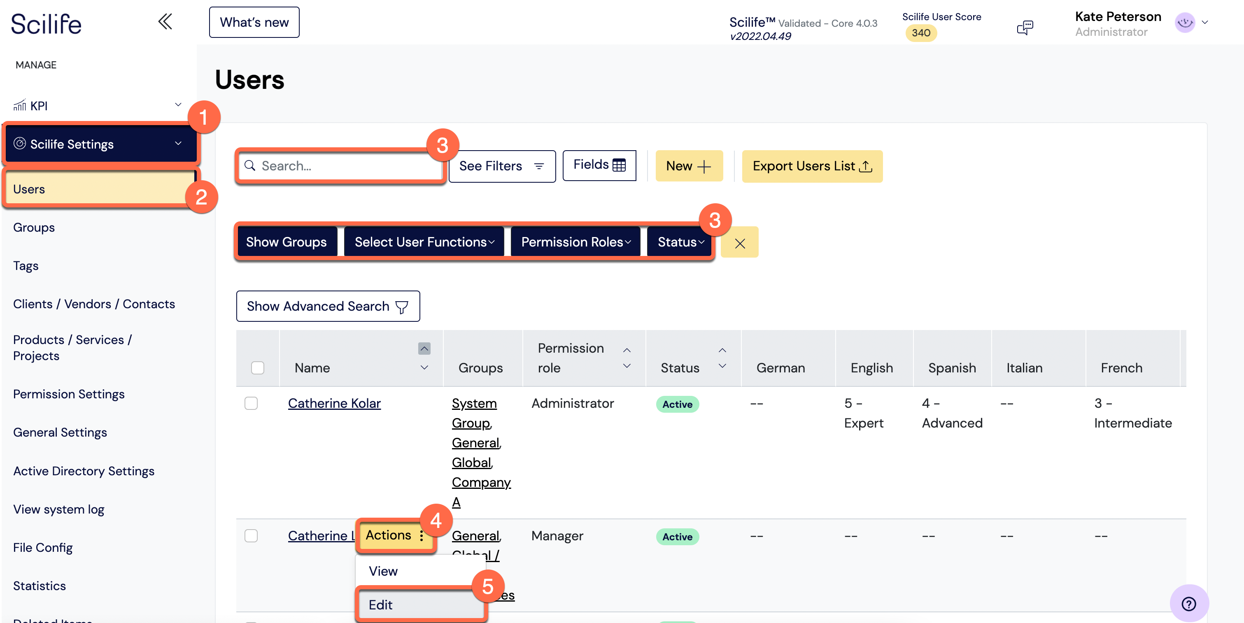
Task: Click the Export Users List button
Action: pos(812,166)
